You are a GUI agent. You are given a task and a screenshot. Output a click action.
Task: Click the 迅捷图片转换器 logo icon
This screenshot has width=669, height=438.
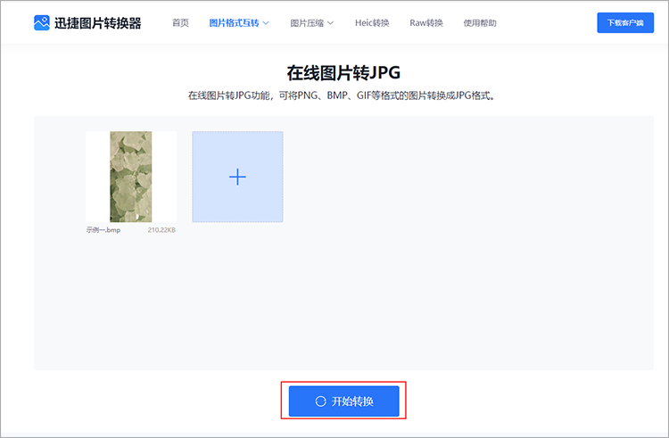pyautogui.click(x=42, y=23)
